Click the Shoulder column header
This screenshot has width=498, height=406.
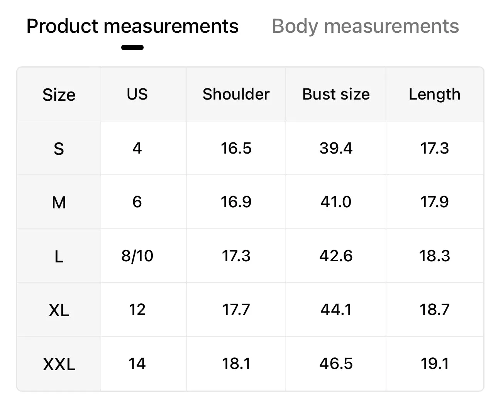click(x=236, y=95)
